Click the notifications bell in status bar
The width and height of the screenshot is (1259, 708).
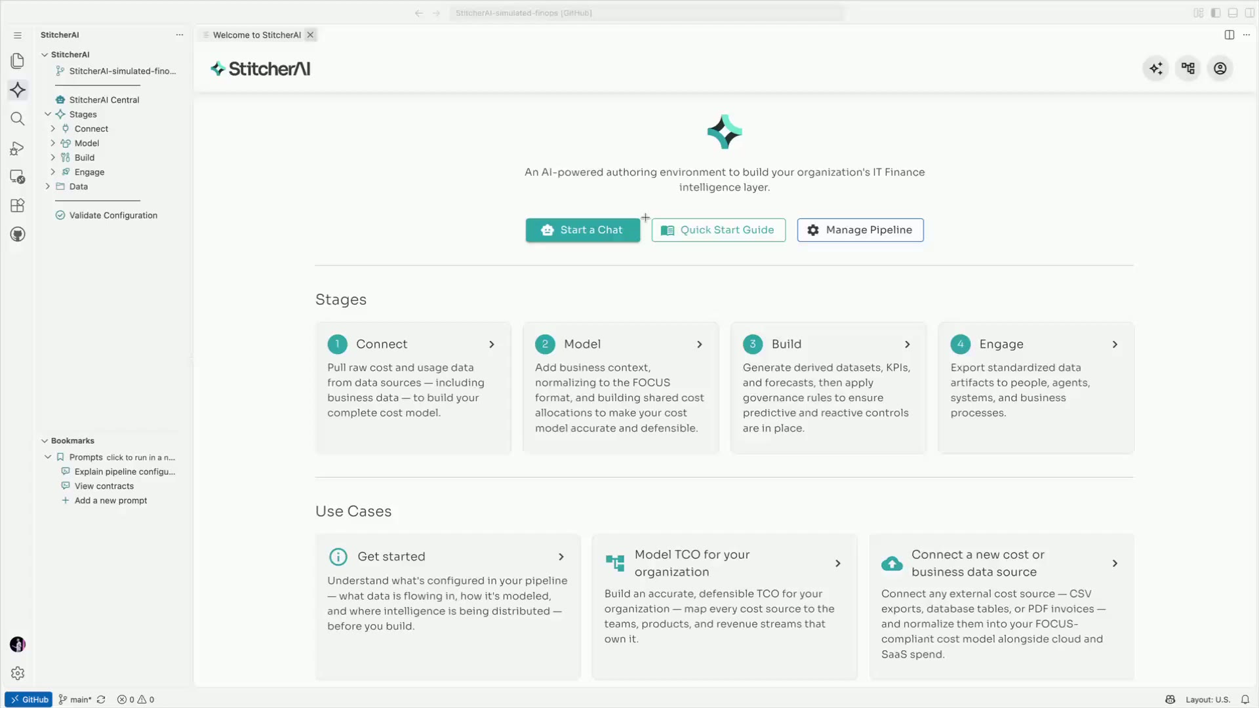(1245, 699)
